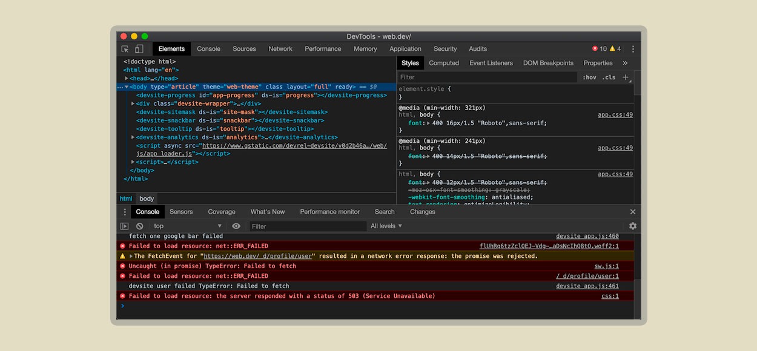Open console settings gear icon

[x=633, y=226]
